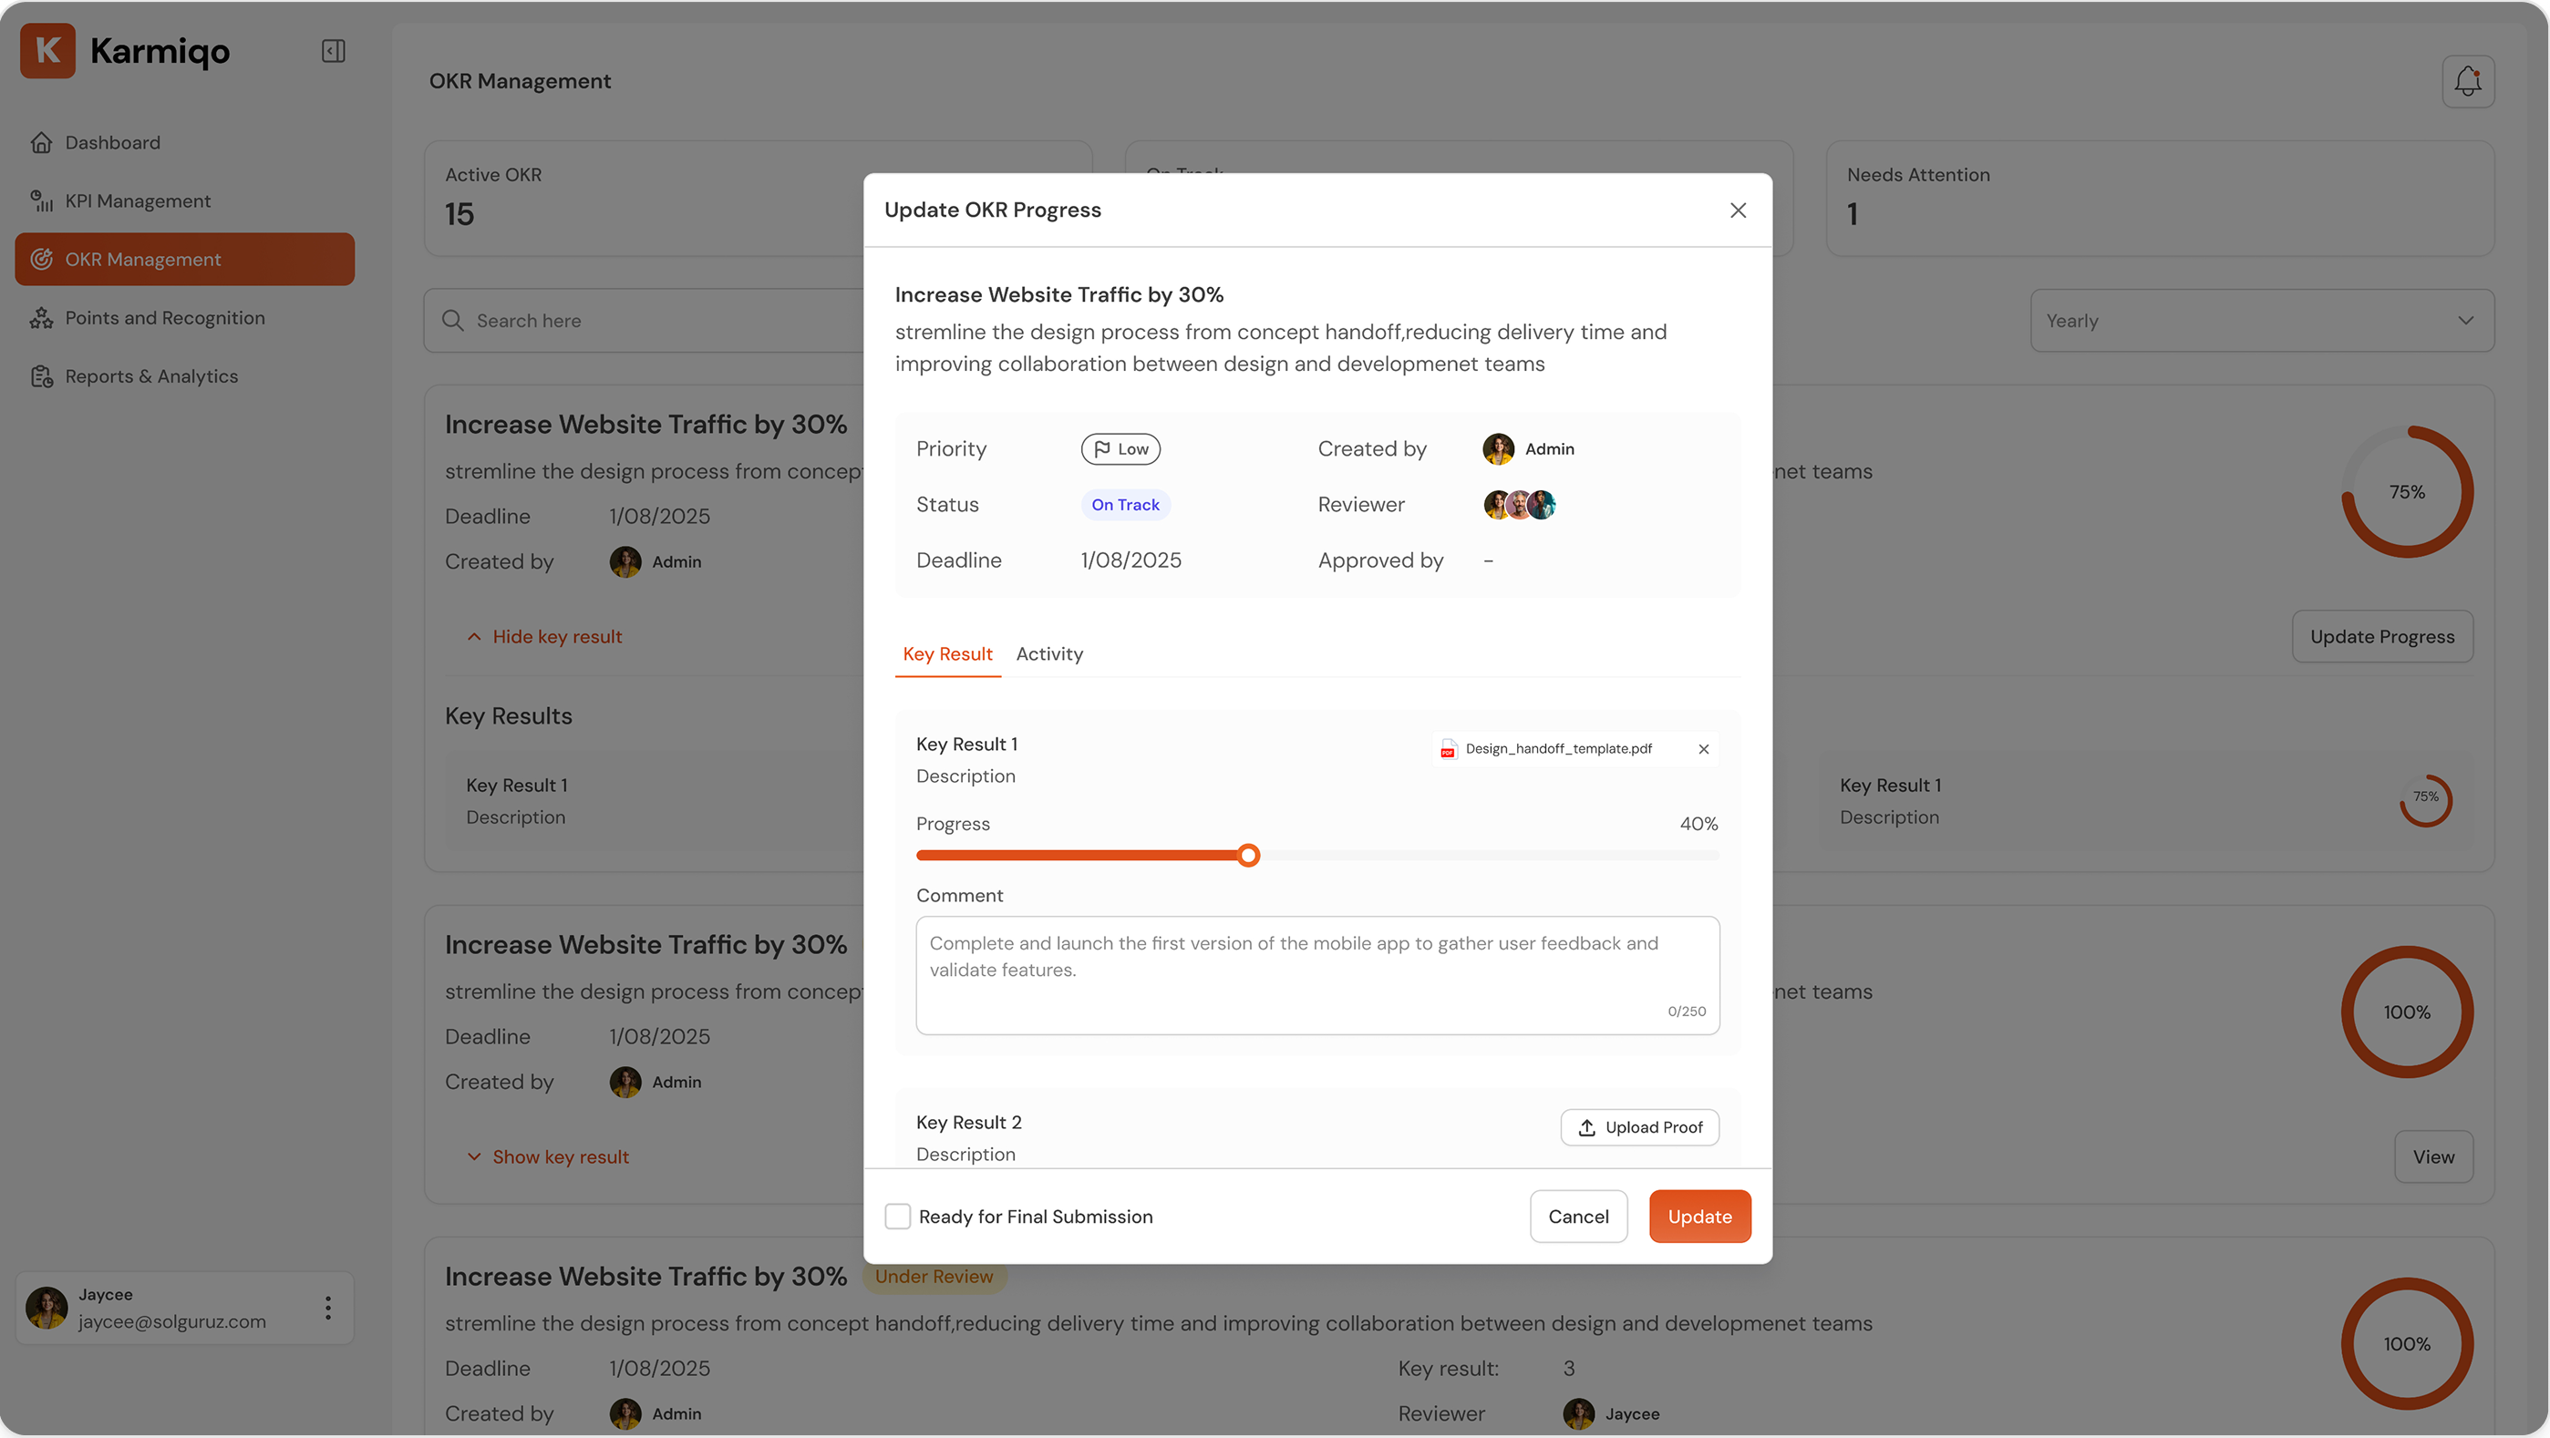This screenshot has width=2550, height=1438.
Task: Switch to the Key Result tab
Action: pos(947,654)
